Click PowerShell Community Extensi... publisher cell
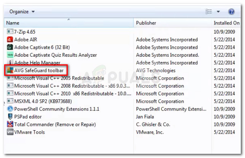This screenshot has width=245, height=158. click(171, 109)
